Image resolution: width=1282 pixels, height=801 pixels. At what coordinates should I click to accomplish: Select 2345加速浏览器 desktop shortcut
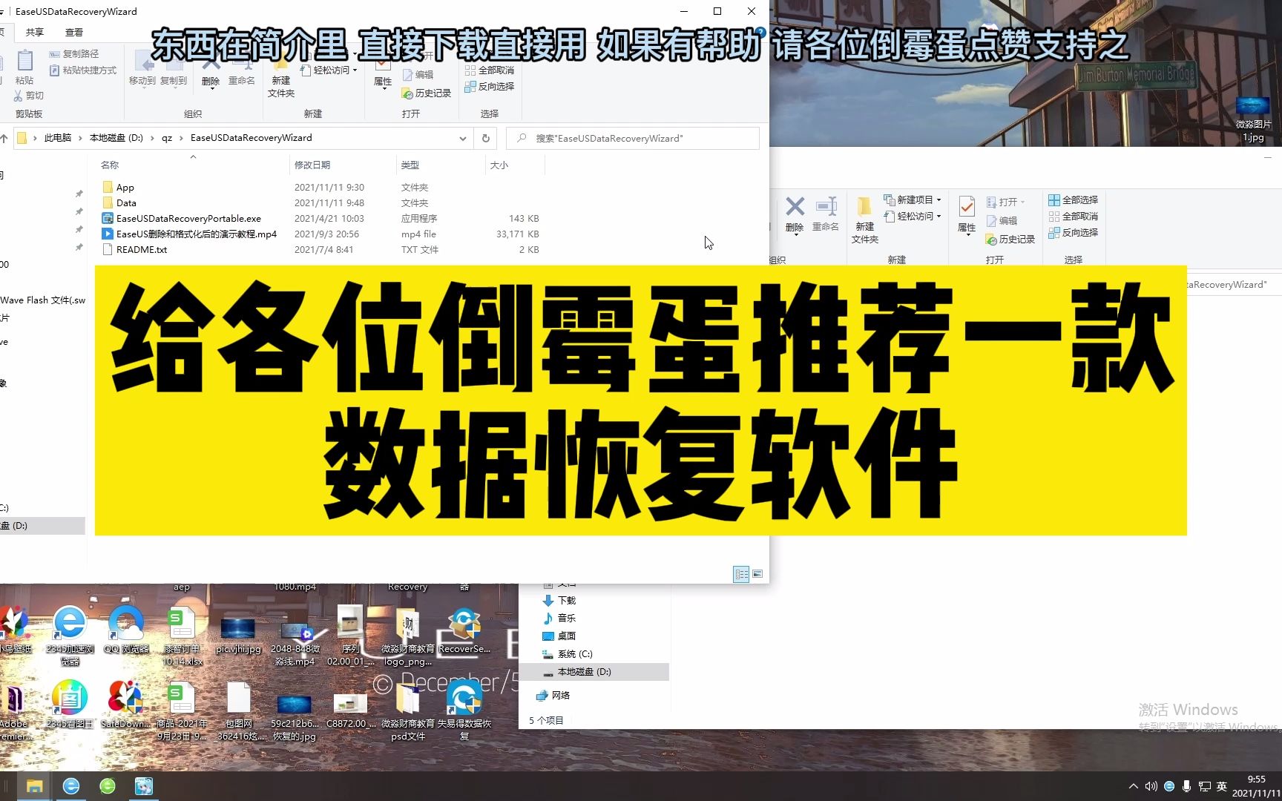click(x=70, y=636)
